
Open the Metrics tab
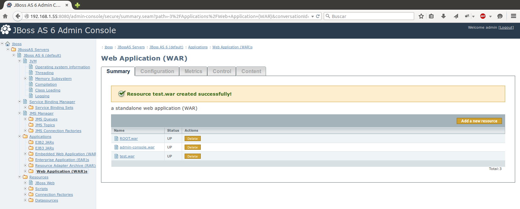click(x=193, y=71)
